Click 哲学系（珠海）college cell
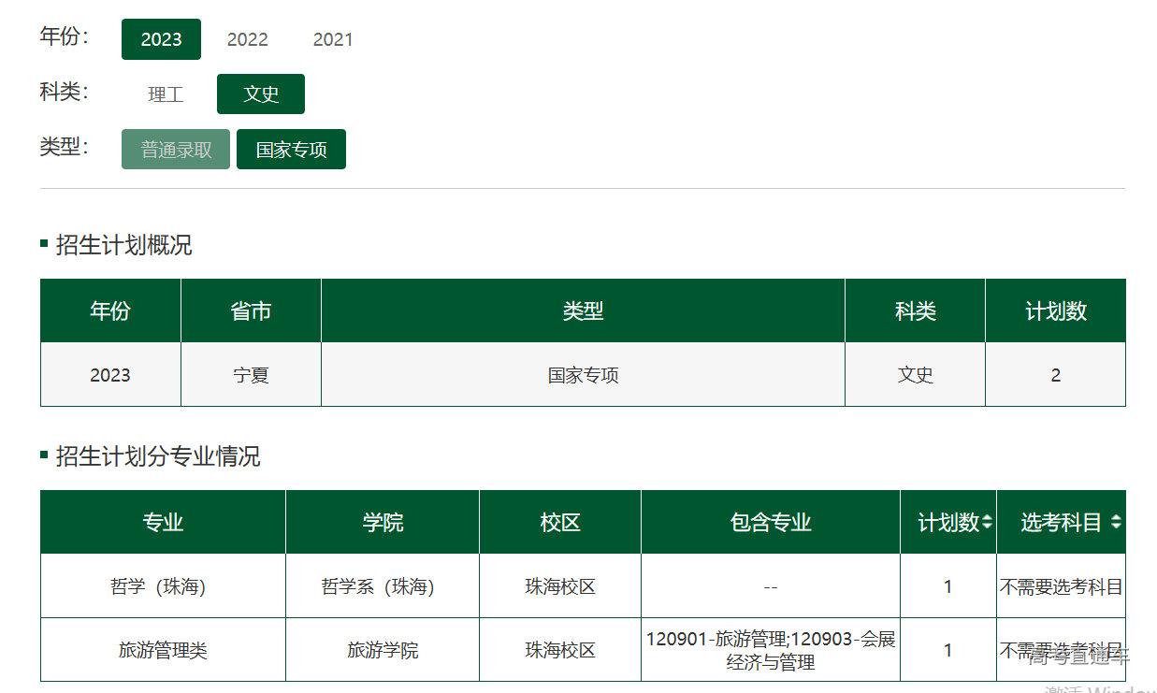 pyautogui.click(x=378, y=586)
